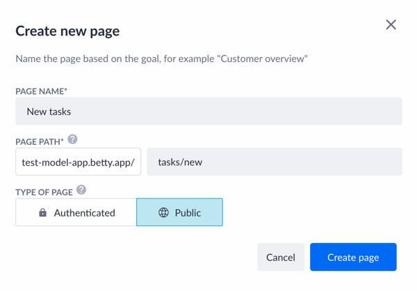Click the quoted "Customer overview" example text
This screenshot has height=291, width=417.
[x=263, y=59]
